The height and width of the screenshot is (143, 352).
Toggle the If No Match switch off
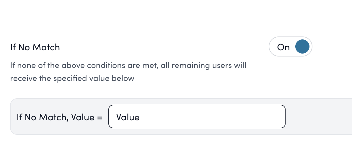(x=290, y=47)
